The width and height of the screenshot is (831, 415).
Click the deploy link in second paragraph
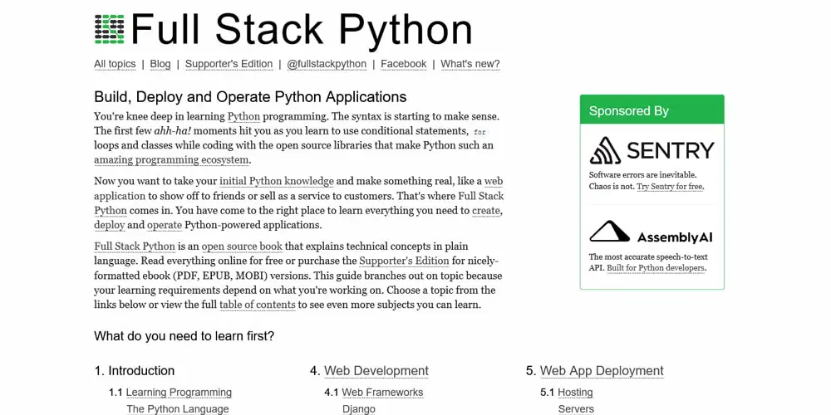[x=110, y=225]
